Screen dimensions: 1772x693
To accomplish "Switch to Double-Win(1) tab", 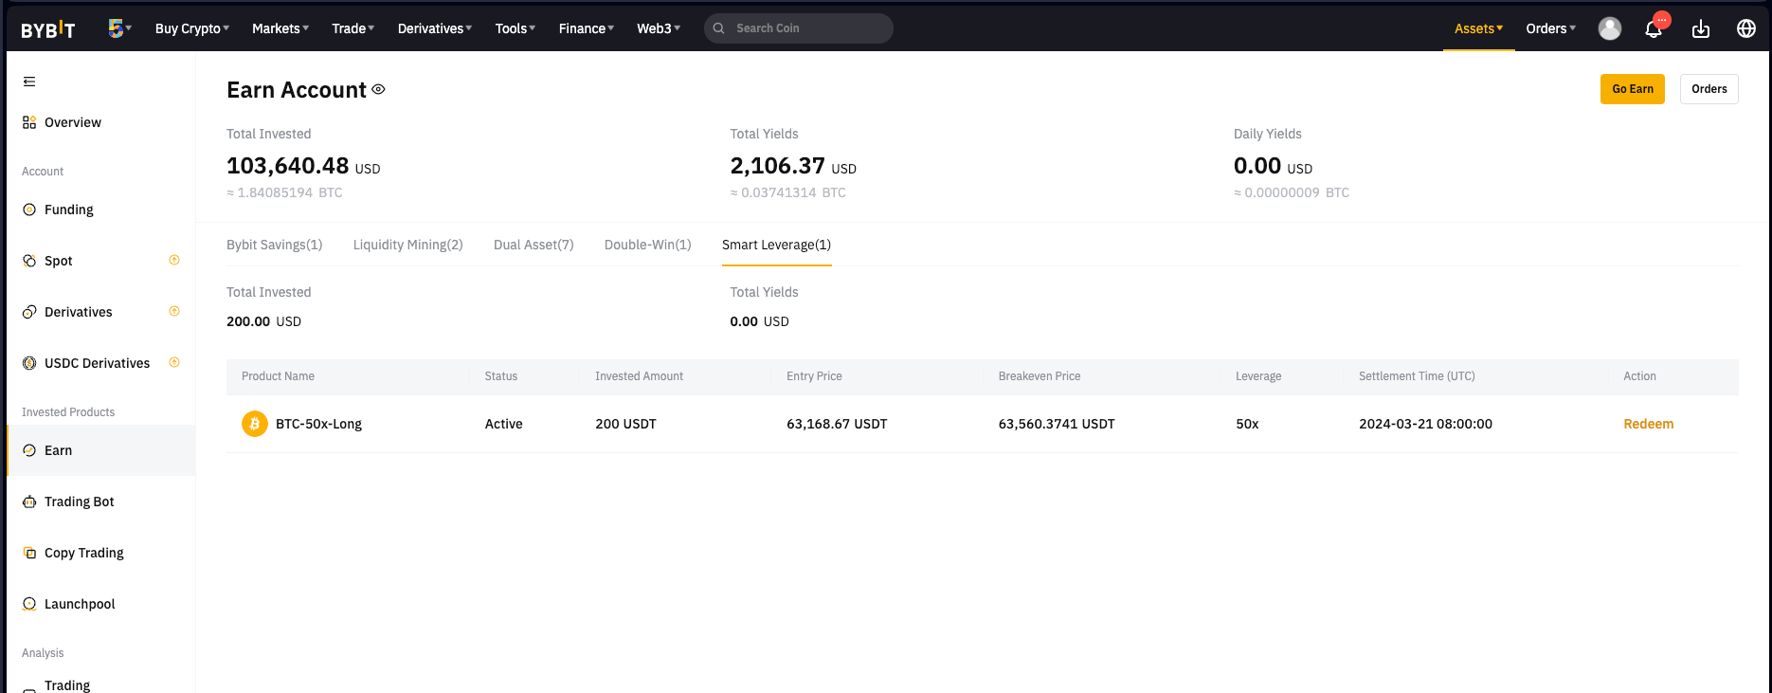I will [648, 245].
